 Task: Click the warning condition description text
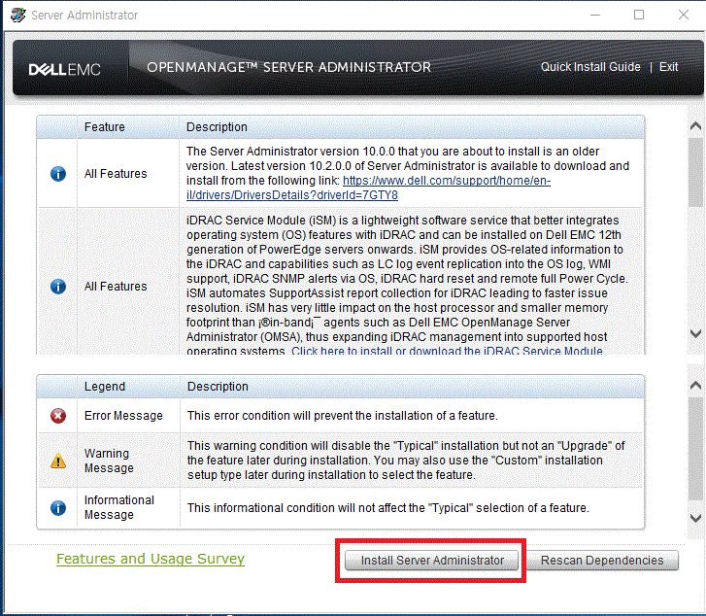tap(406, 461)
